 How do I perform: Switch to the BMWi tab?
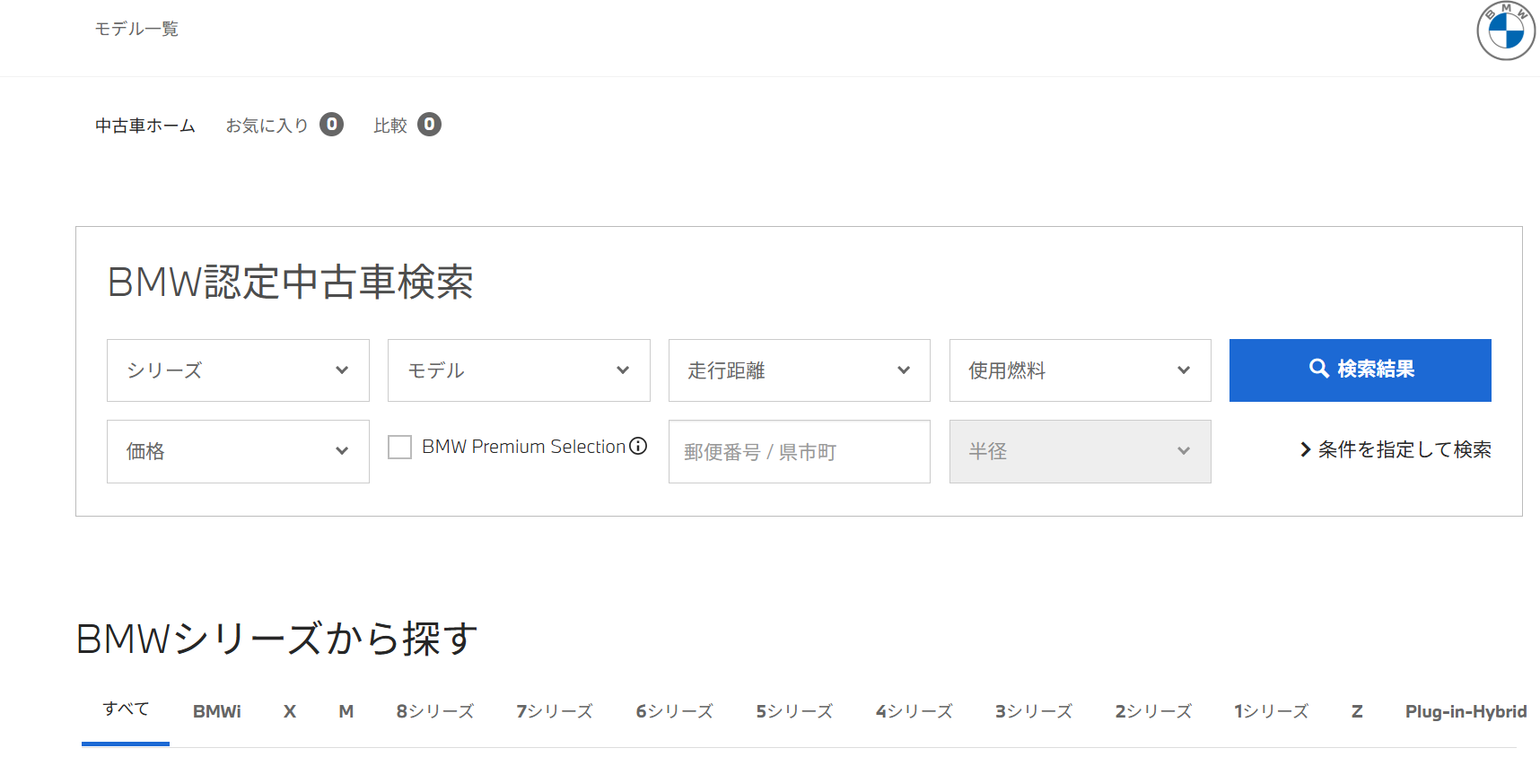[x=217, y=711]
